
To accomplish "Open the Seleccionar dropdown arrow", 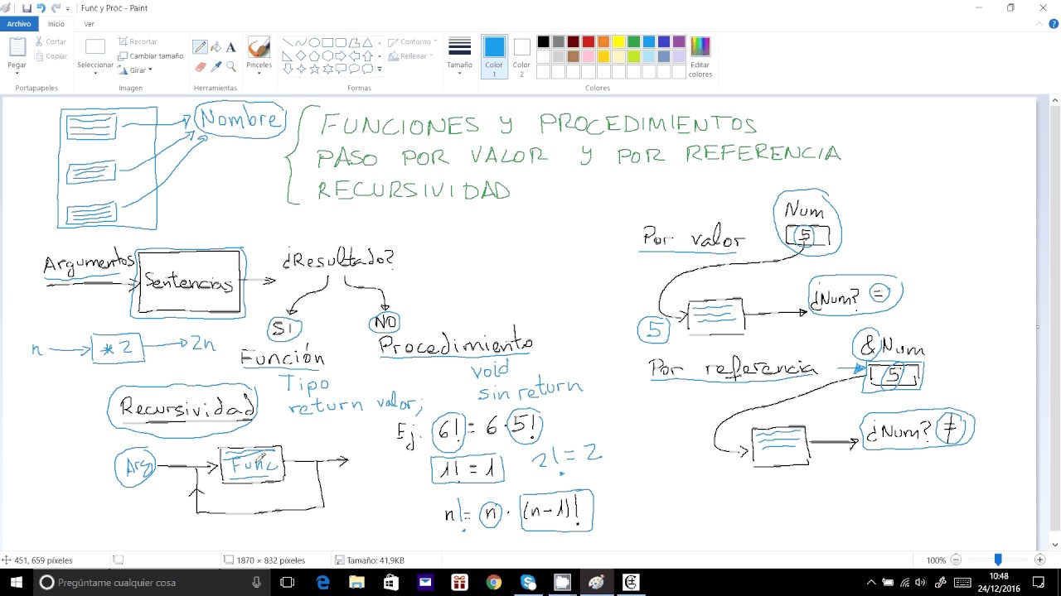I will (95, 73).
